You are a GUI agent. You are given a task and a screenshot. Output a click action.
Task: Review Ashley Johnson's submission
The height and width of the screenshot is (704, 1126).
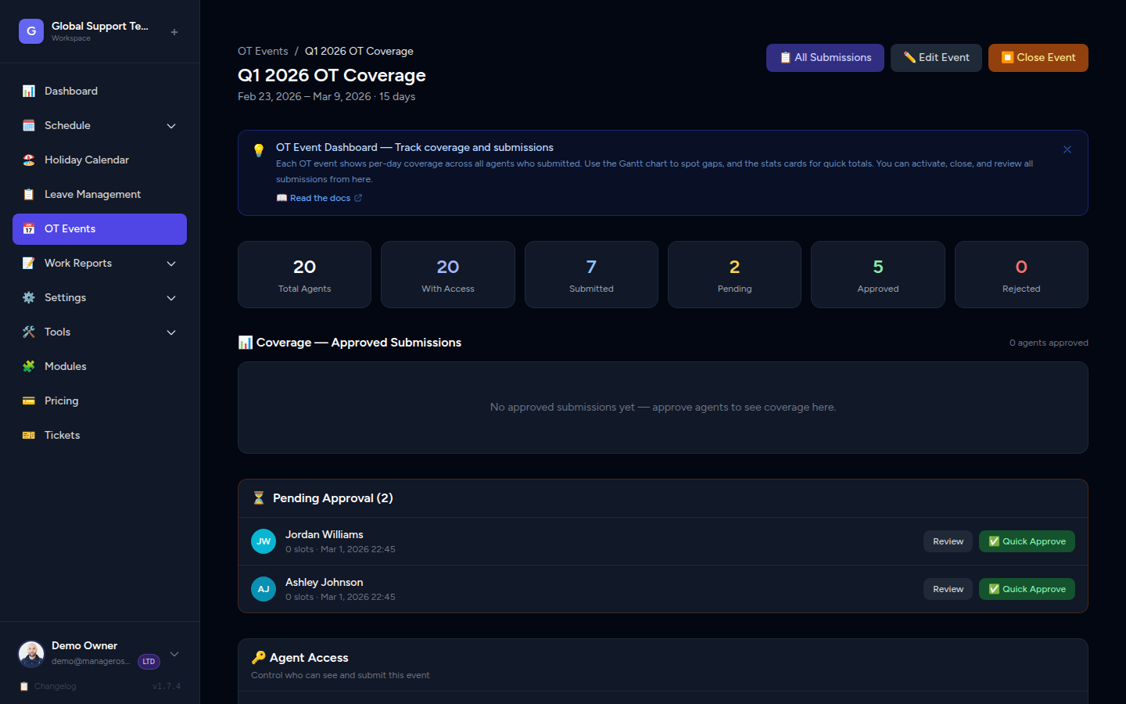click(948, 589)
